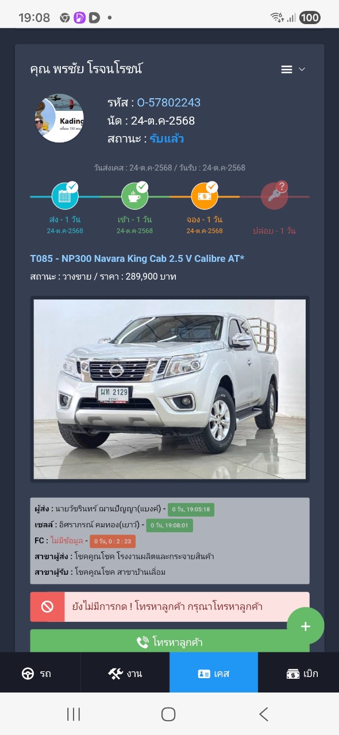339x735 pixels.
Task: Tap Android home navigation button
Action: (168, 714)
